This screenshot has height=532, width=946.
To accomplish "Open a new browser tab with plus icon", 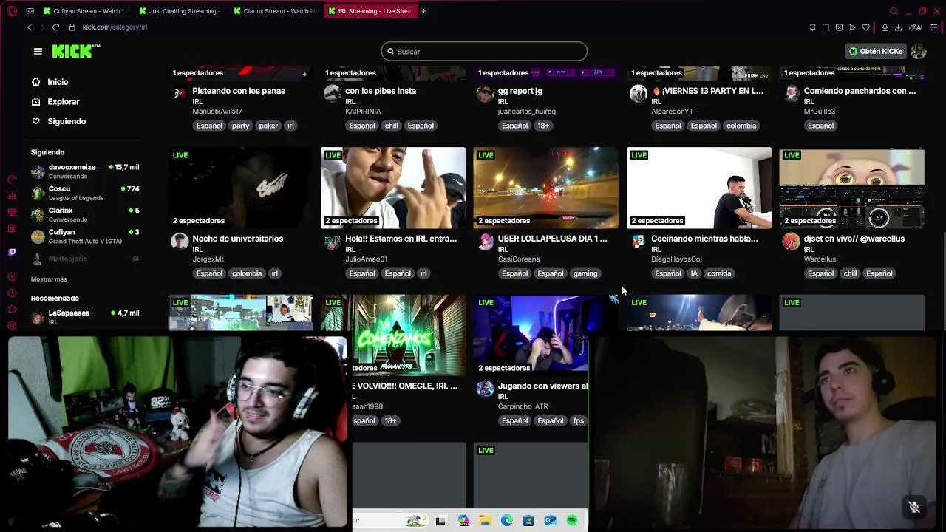I will pyautogui.click(x=423, y=11).
